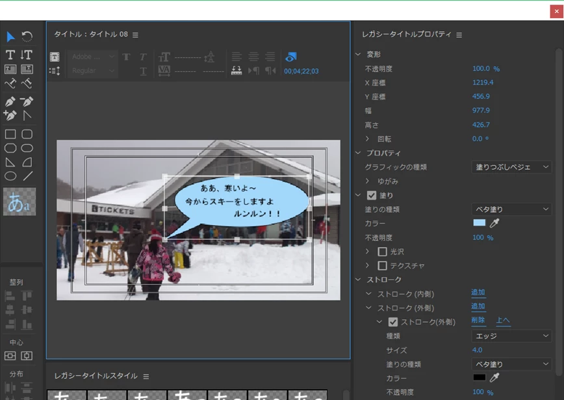Viewport: 564px width, 400px height.
Task: Select the Ellipse tool
Action: (x=10, y=176)
